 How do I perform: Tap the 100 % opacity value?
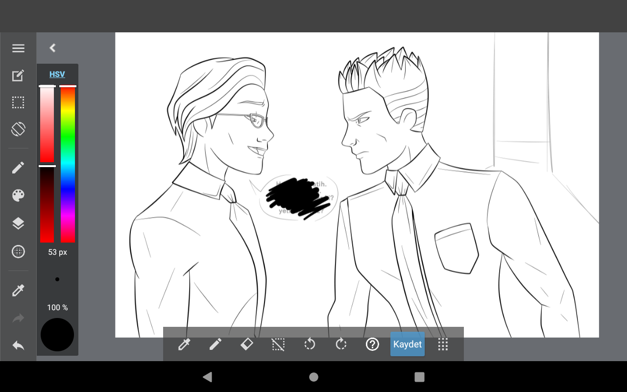pos(57,308)
